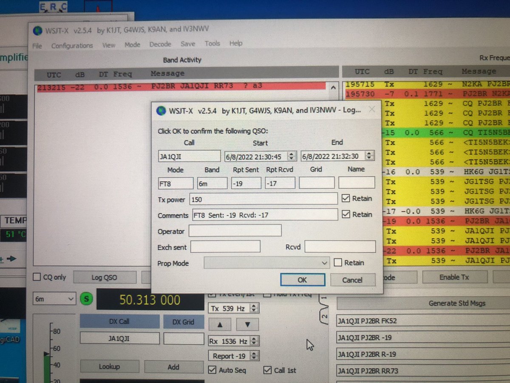Open the File menu

tap(37, 46)
